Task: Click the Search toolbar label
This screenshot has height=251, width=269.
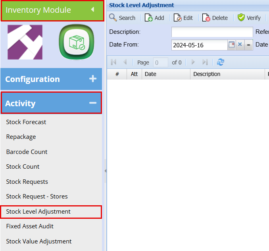Action: (127, 18)
